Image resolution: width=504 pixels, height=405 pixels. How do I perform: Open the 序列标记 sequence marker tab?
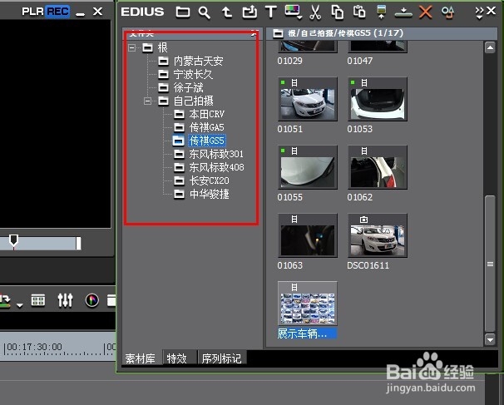[x=222, y=358]
